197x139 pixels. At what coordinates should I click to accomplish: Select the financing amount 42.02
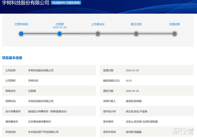pos(129,81)
